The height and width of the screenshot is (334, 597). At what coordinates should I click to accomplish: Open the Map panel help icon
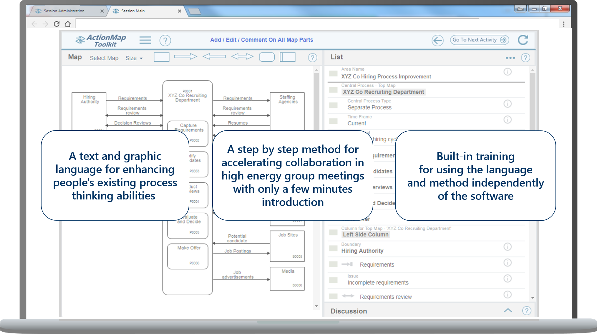(x=312, y=58)
